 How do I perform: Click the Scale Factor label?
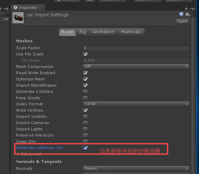pyautogui.click(x=28, y=48)
